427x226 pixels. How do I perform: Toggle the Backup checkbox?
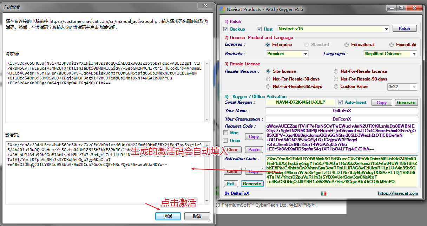[226, 29]
